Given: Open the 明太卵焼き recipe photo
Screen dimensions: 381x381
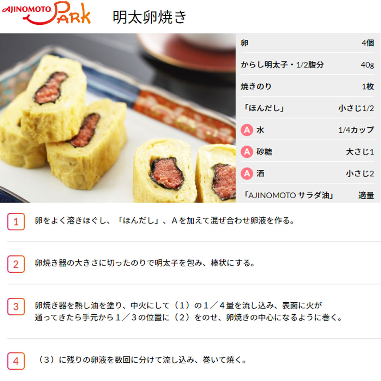Looking at the screenshot, I should click(117, 118).
